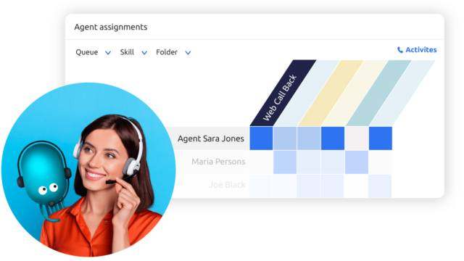
Task: Toggle Sara Jones fourth column dark-blue cell
Action: pyautogui.click(x=333, y=138)
